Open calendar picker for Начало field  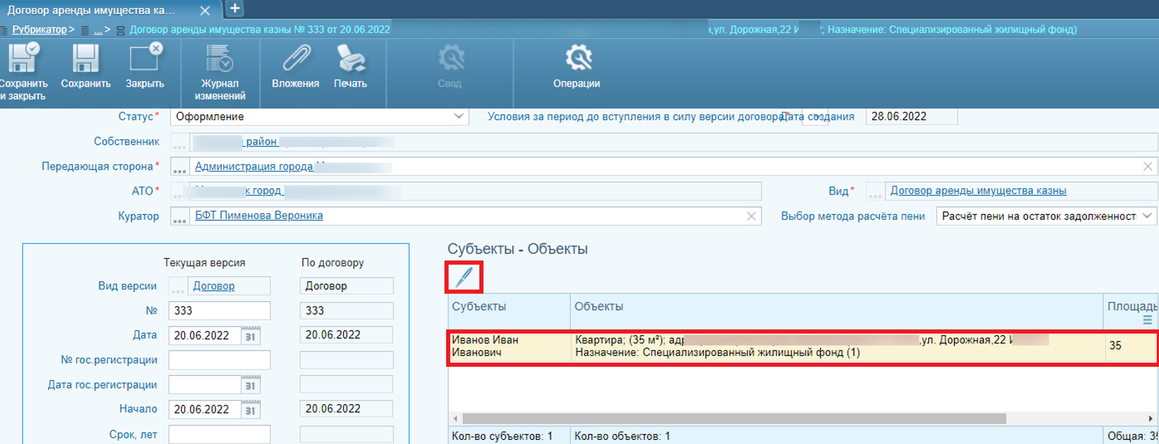tap(250, 410)
